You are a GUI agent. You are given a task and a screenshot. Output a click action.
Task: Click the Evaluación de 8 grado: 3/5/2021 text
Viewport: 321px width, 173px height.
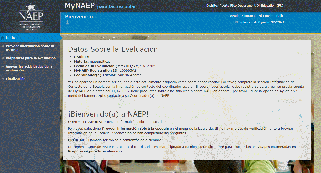[261, 22]
